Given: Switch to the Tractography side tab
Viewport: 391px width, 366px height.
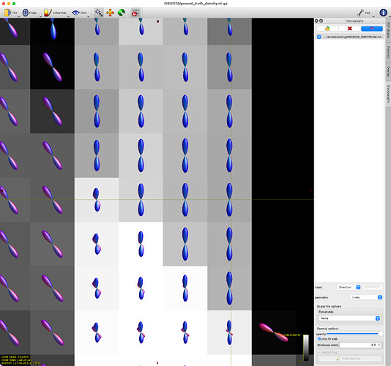Looking at the screenshot, I should pyautogui.click(x=389, y=94).
